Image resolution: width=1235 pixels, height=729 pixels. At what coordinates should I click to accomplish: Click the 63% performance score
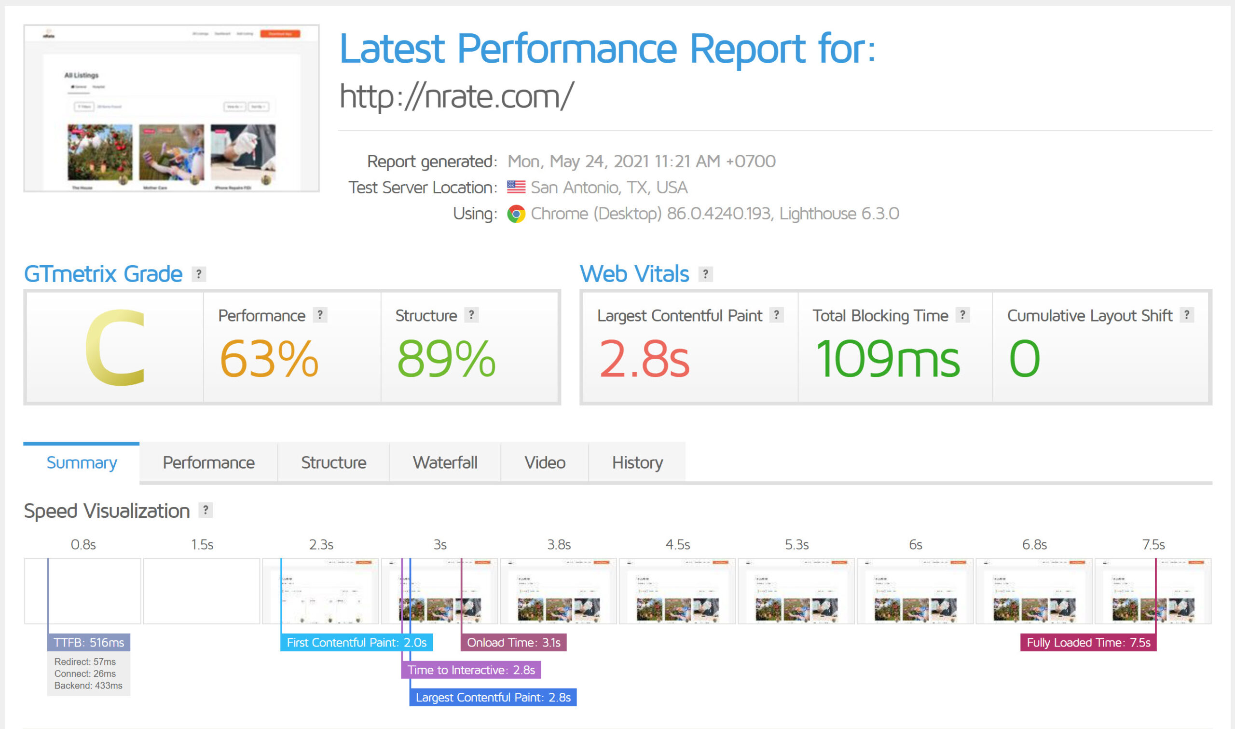coord(269,359)
